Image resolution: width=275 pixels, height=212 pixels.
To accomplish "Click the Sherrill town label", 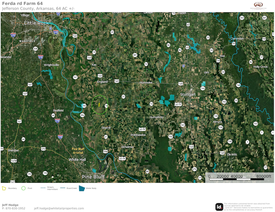I will pyautogui.click(x=106, y=128).
